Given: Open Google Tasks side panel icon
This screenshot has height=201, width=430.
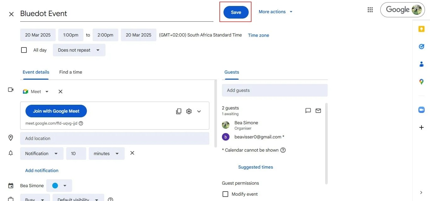Looking at the screenshot, I should (422, 47).
